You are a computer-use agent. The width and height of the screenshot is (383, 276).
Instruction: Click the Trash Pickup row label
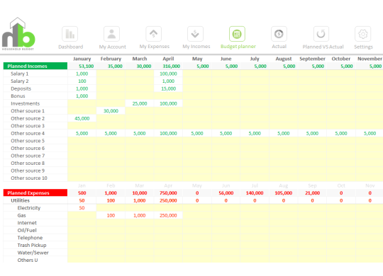(32, 246)
